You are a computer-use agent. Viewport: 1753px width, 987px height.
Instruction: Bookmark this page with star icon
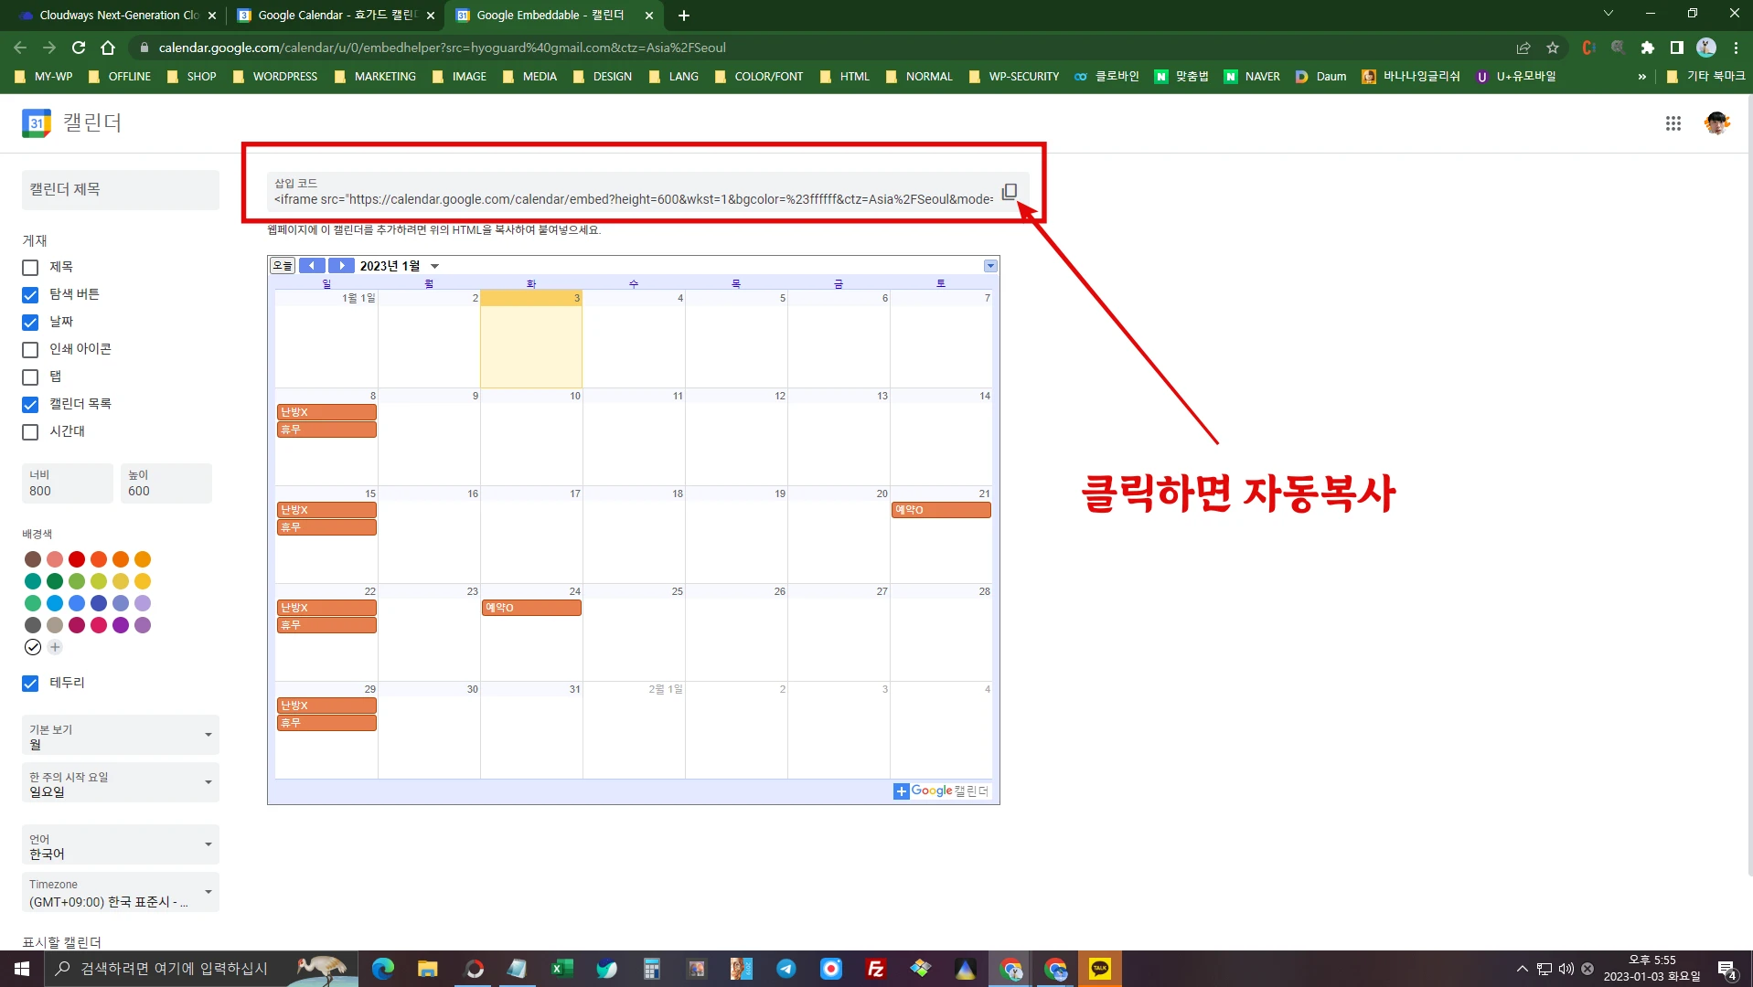click(1553, 48)
